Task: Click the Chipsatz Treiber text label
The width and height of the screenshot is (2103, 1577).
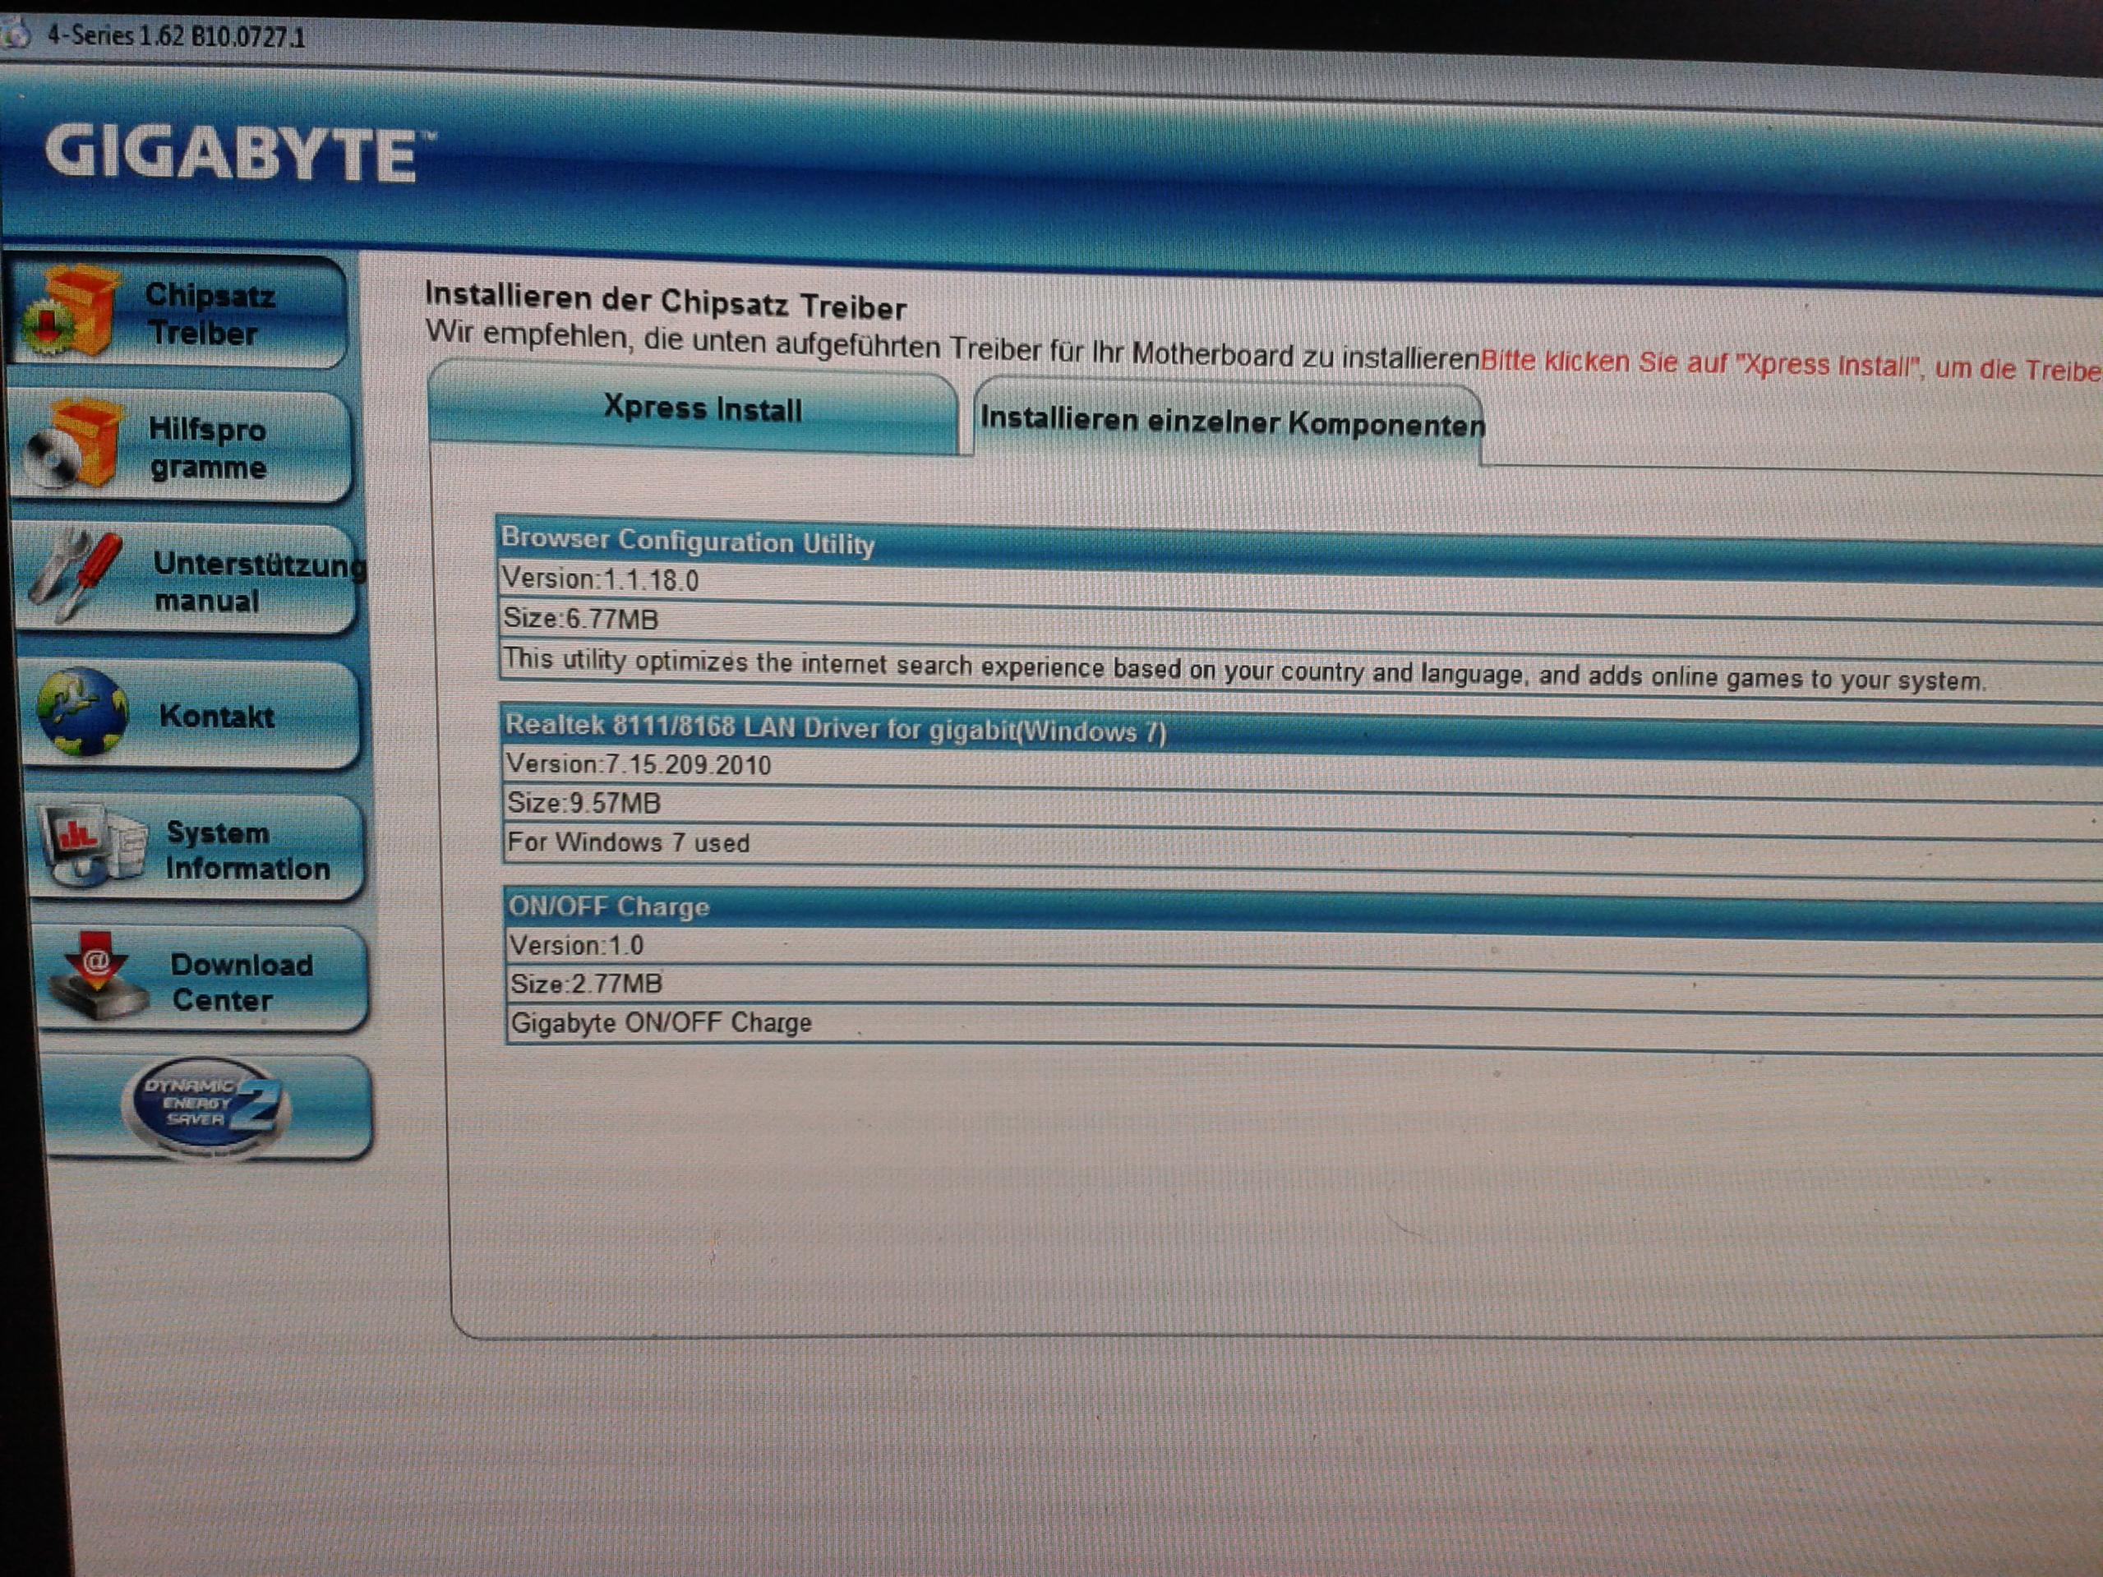Action: pos(210,314)
